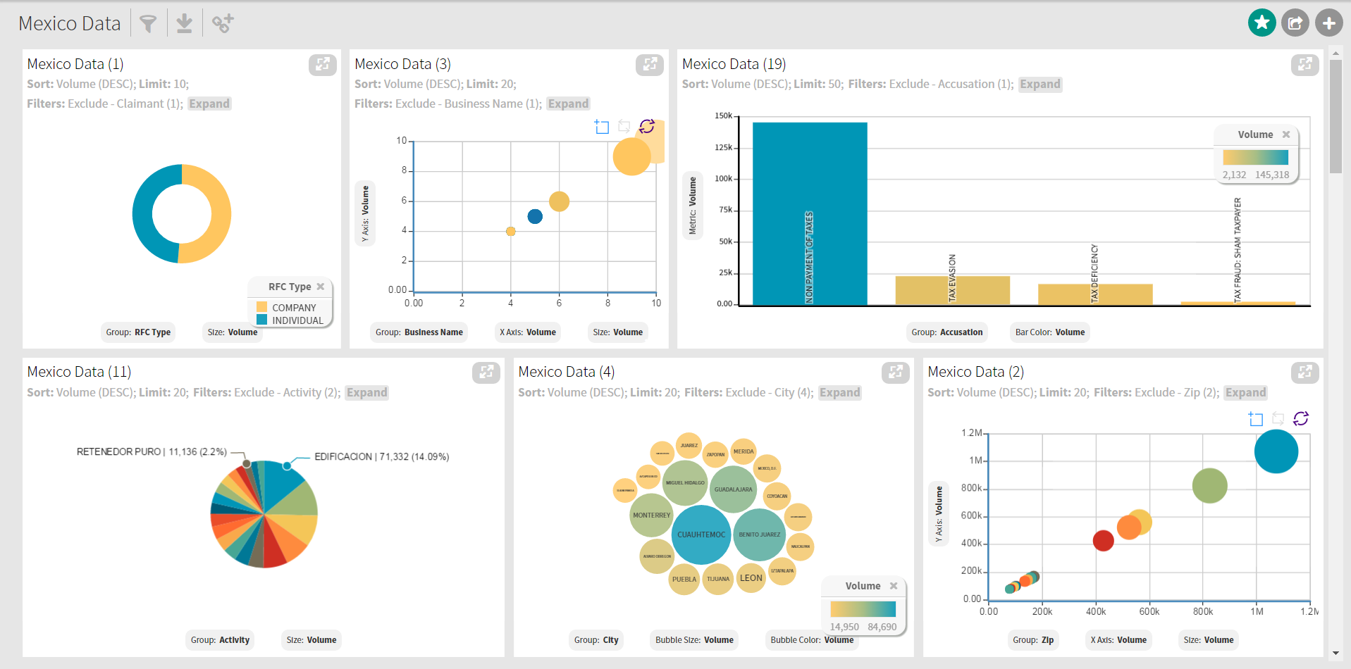Image resolution: width=1351 pixels, height=669 pixels.
Task: Select the CUAUHTEMOC bubble
Action: (701, 534)
